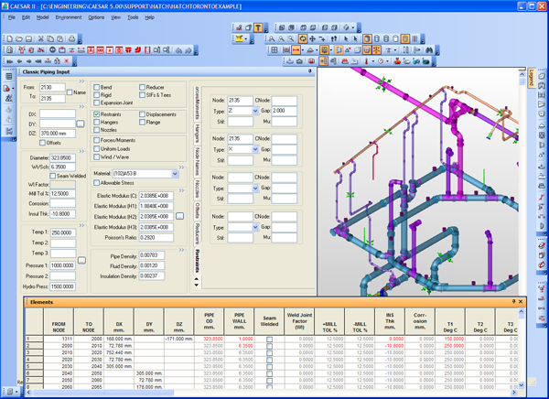Click the Elements table horizontal scrollbar
Image resolution: width=549 pixels, height=399 pixels.
pos(272,393)
